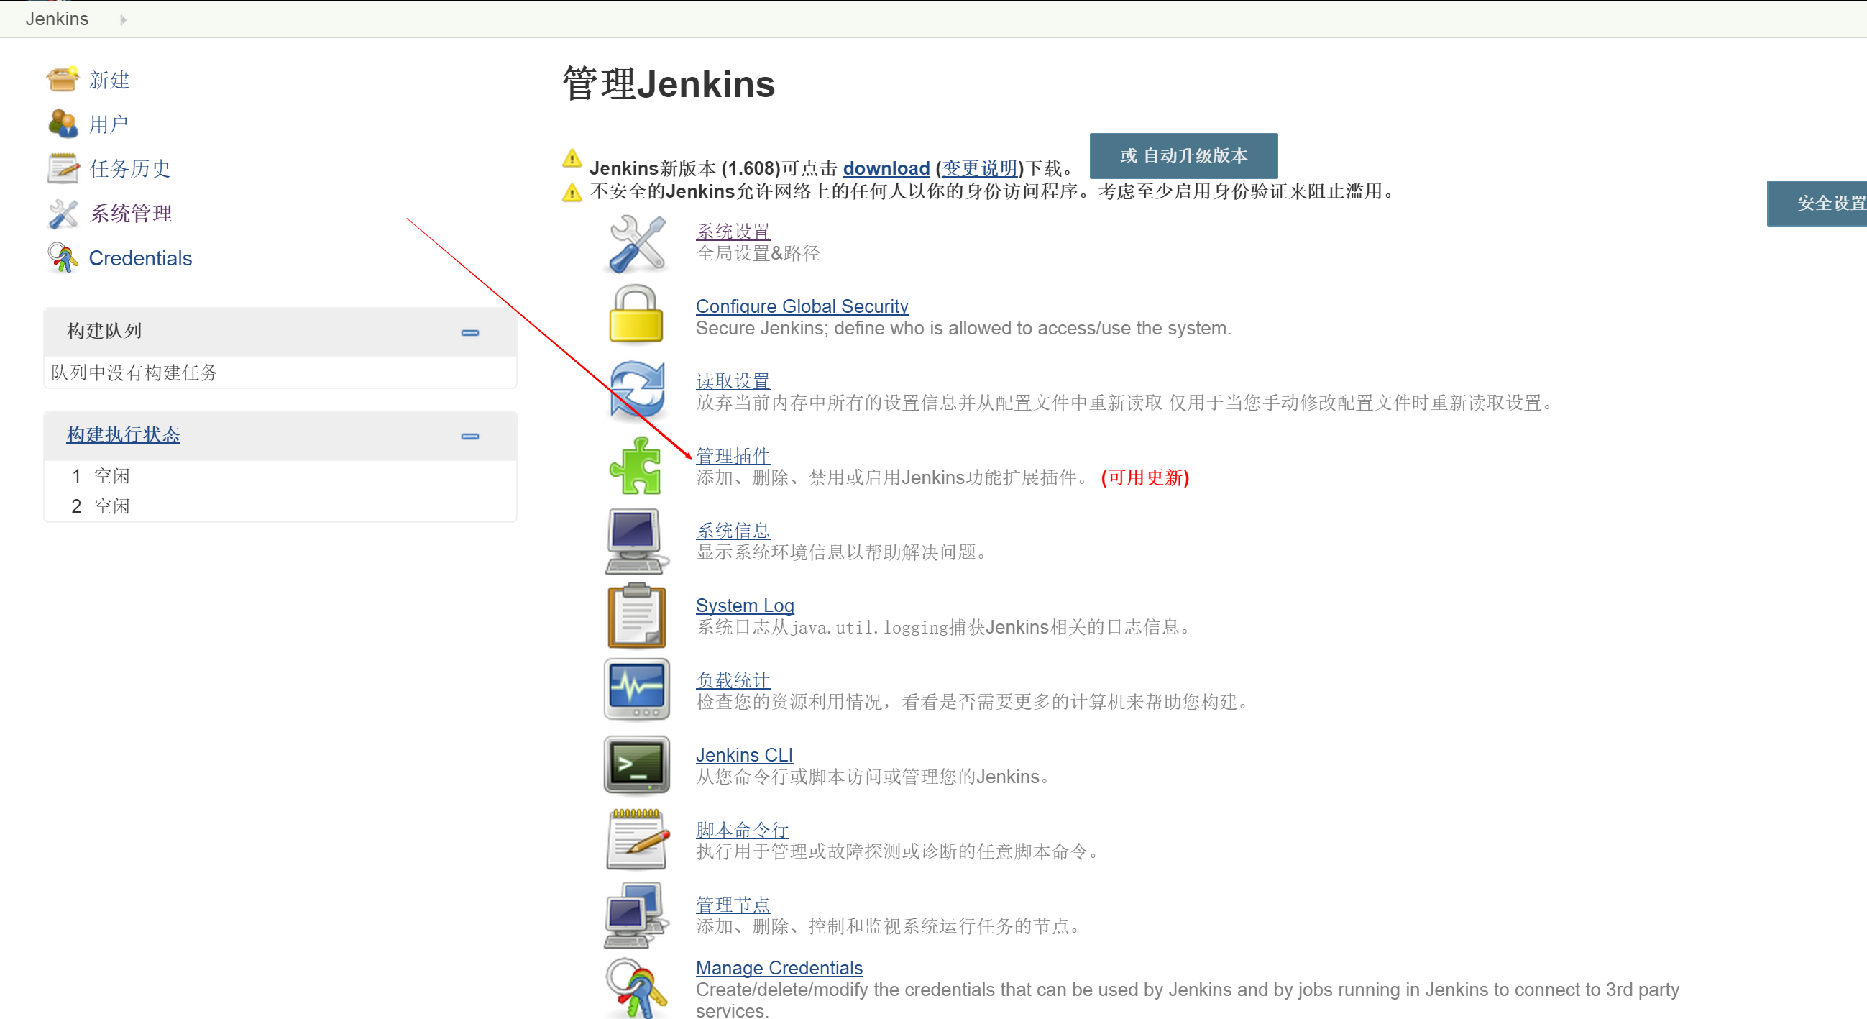Click Jenkins breadcrumb at top
1867x1019 pixels.
pos(58,19)
